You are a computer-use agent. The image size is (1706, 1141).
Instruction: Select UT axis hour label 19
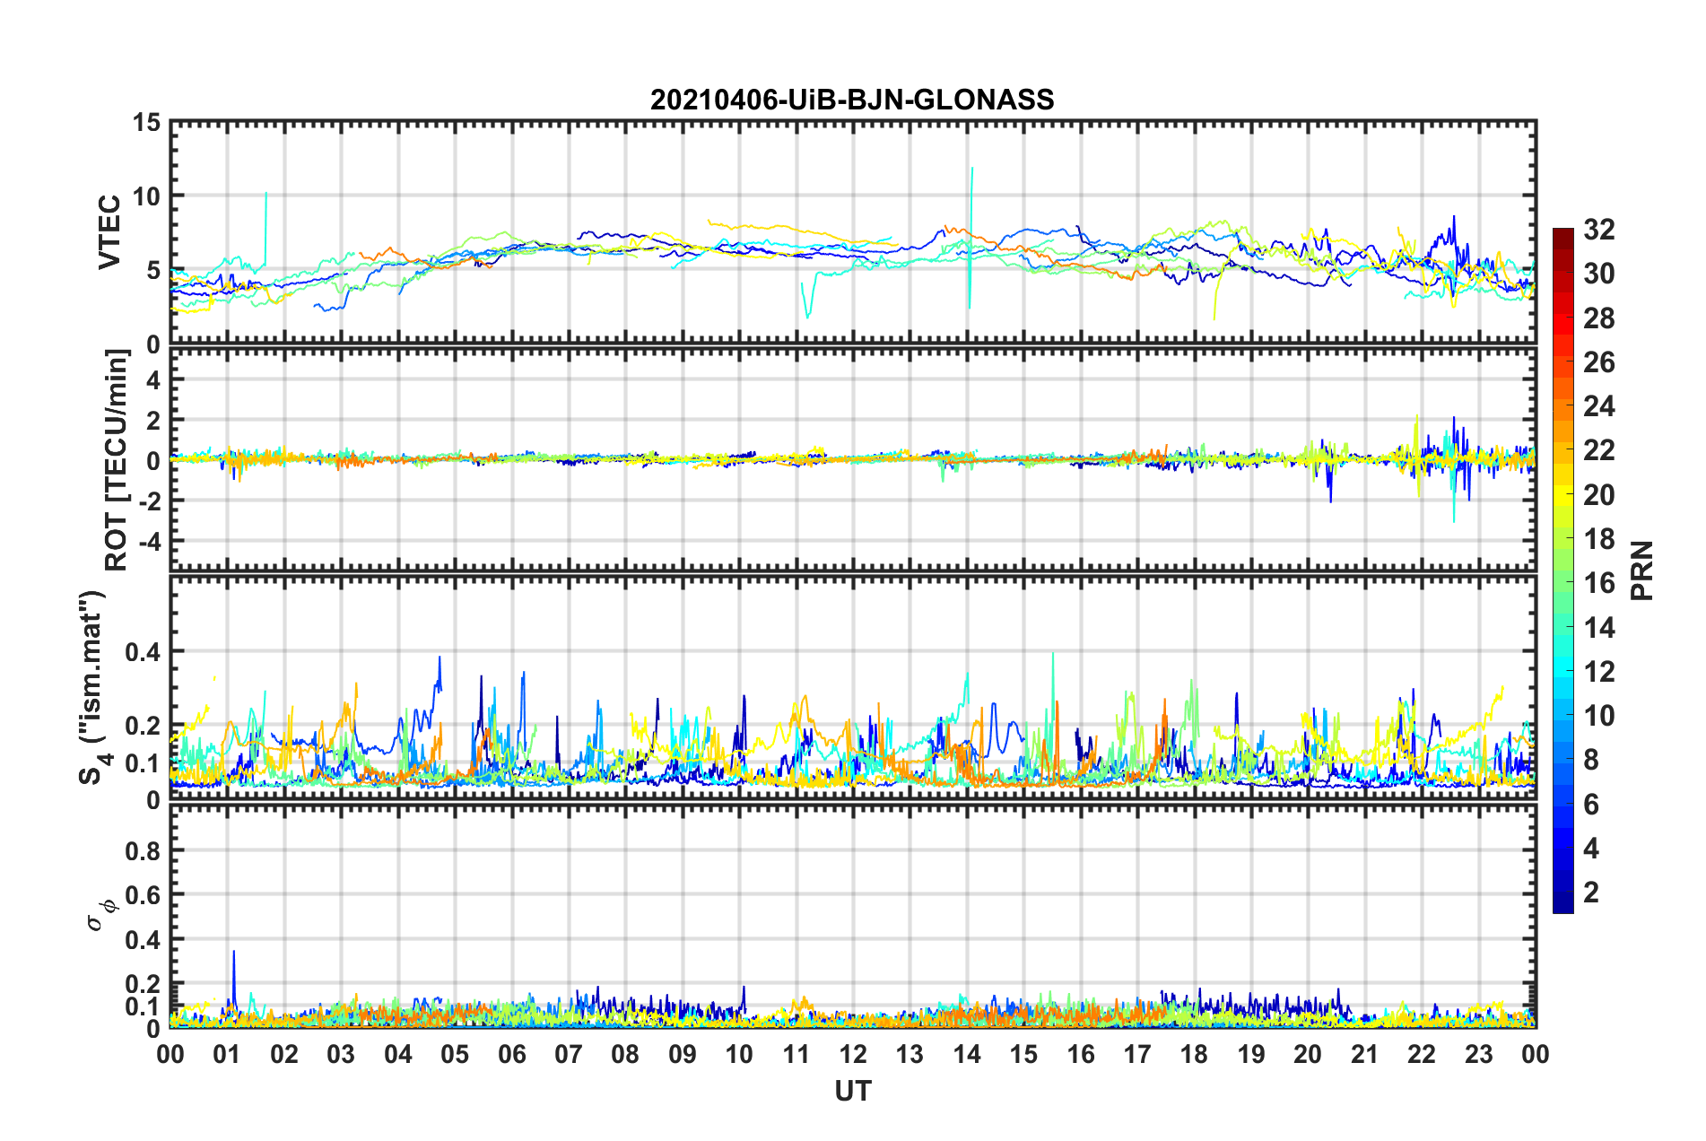1251,1054
